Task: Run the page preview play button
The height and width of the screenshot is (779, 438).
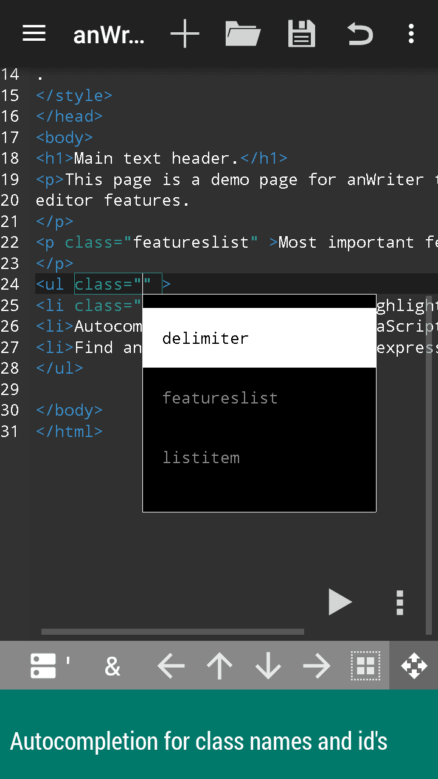Action: pyautogui.click(x=339, y=602)
